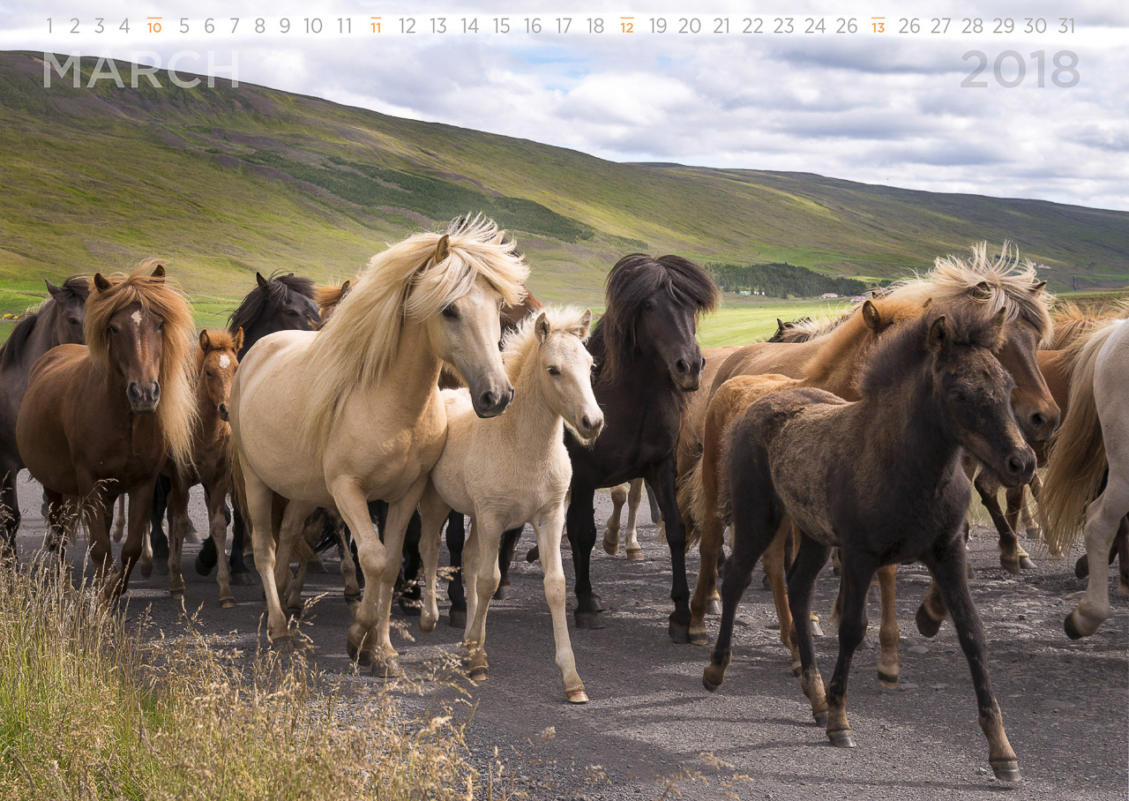Click the 2018 year label
The image size is (1129, 801).
pyautogui.click(x=1020, y=69)
